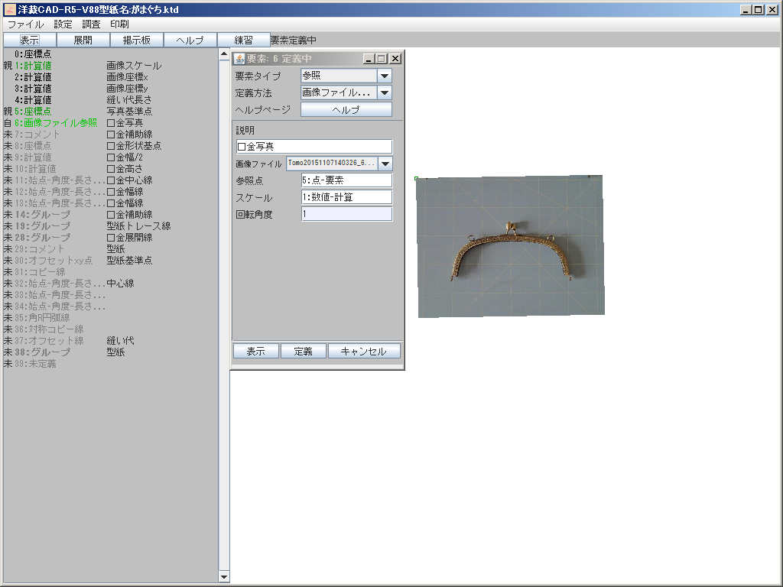The width and height of the screenshot is (783, 587).
Task: Open the 設定 menu
Action: point(63,24)
